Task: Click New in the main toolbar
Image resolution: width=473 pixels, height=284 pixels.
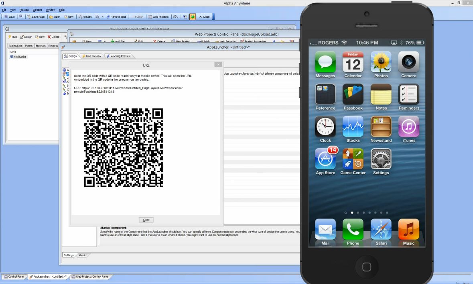Action: 69,16
